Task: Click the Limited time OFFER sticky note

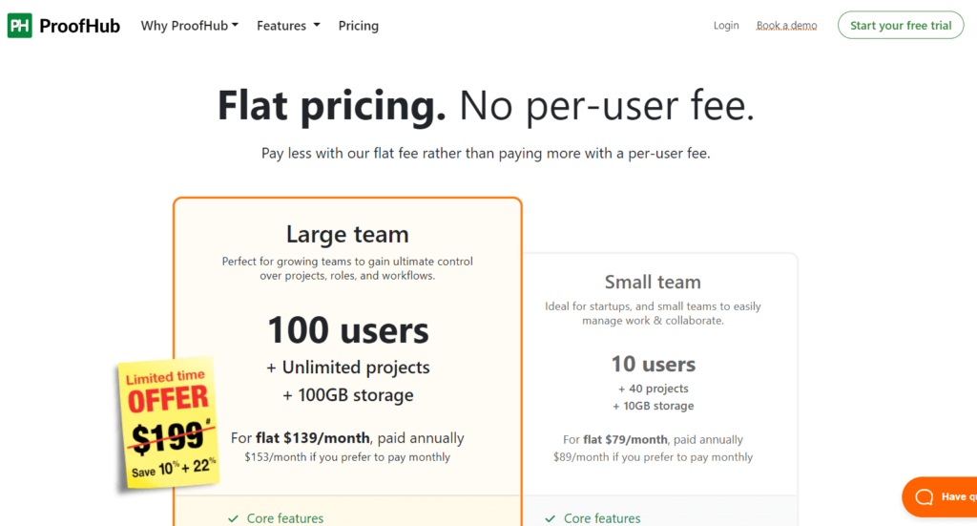Action: click(168, 423)
